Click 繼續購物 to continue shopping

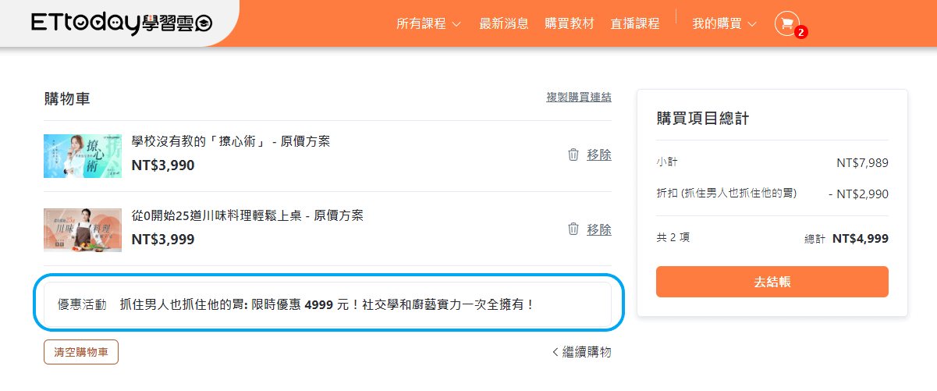tap(582, 352)
